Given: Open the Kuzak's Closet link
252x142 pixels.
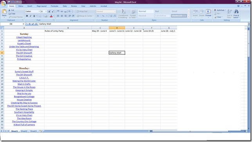Looking at the screenshot, I should [x=24, y=43].
